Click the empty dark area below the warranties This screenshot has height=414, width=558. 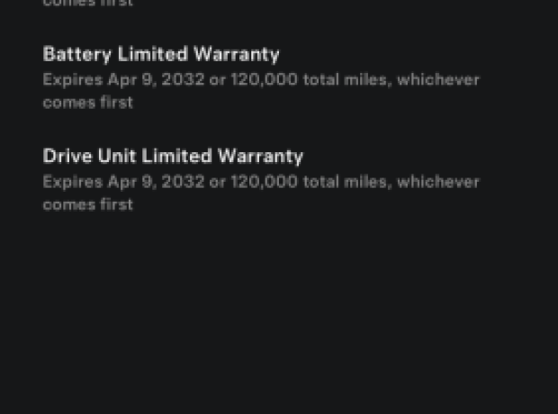279,315
